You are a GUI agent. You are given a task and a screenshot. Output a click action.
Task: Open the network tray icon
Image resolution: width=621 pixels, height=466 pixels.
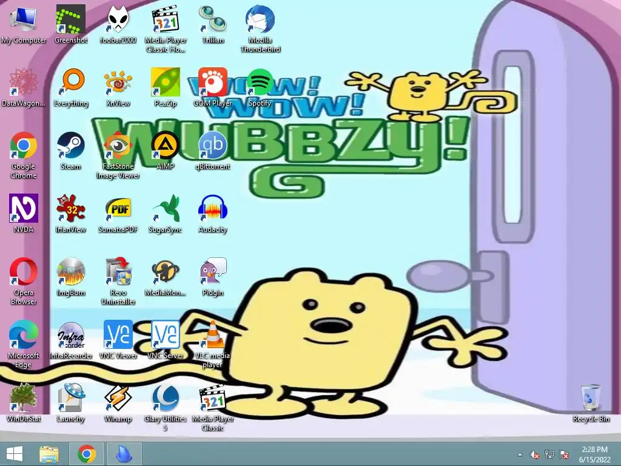coord(549,454)
